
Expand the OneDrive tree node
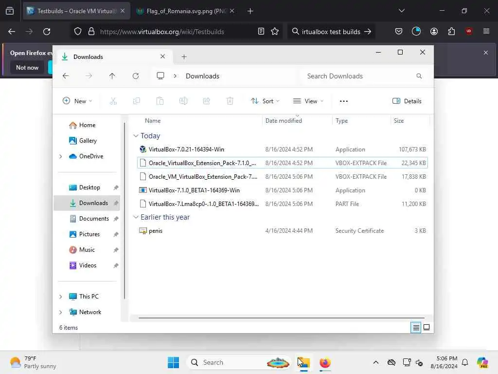tap(60, 156)
